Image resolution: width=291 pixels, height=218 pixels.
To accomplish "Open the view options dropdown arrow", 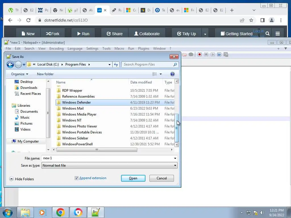I will click(161, 74).
